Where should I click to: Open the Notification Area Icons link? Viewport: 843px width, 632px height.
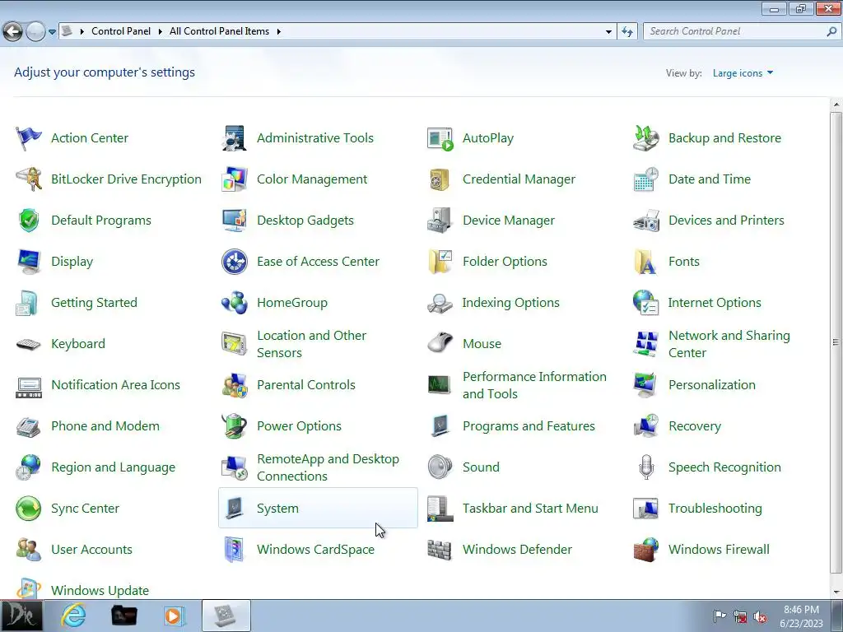point(115,385)
